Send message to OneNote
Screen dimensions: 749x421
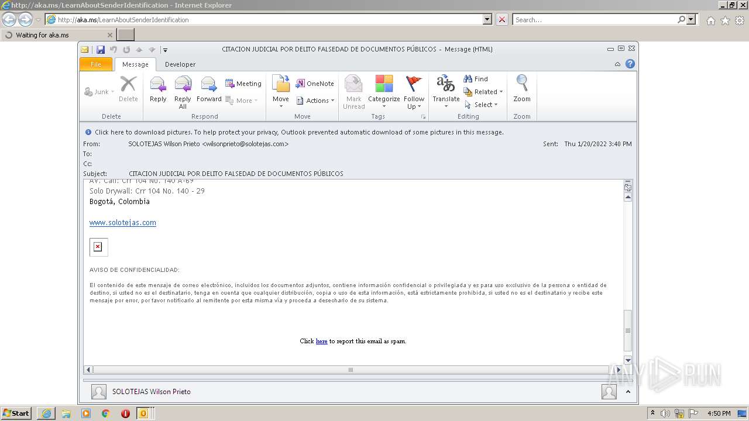tap(315, 84)
